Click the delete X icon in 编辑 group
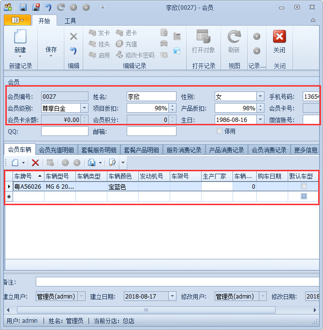Image resolution: width=323 pixels, height=330 pixels. pos(73,36)
